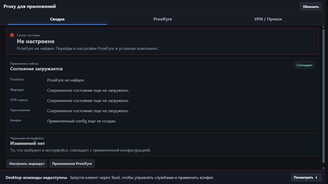This screenshot has height=184, width=328.
Task: Open the VPN / Прокси tab
Action: pyautogui.click(x=268, y=19)
